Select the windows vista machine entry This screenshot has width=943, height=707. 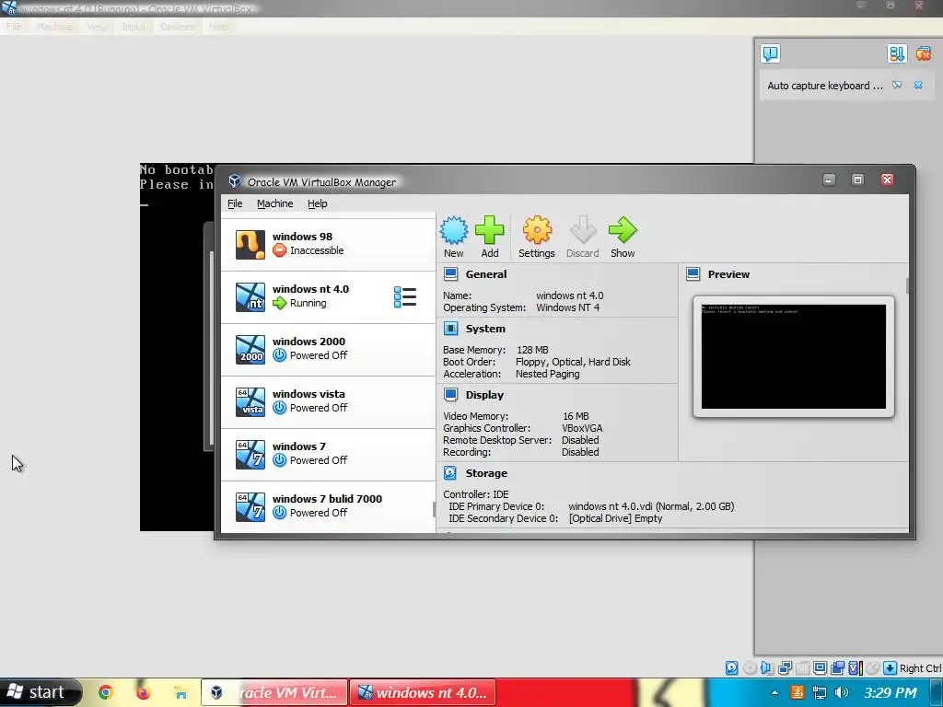(328, 401)
